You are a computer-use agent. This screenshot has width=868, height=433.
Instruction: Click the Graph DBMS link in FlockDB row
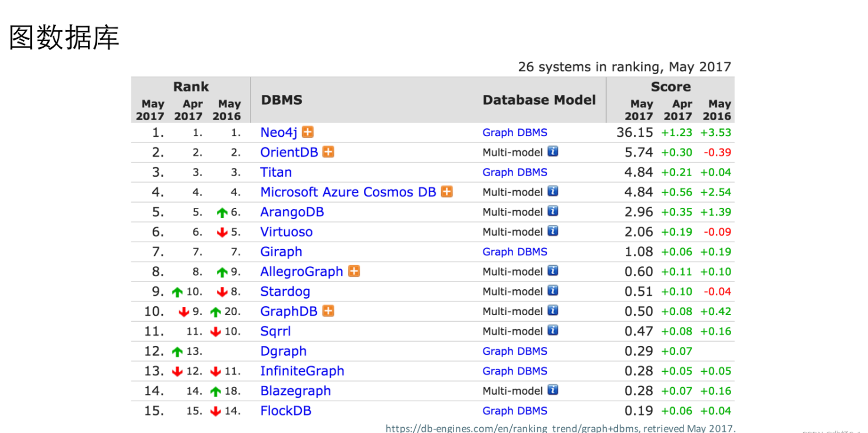coord(515,411)
